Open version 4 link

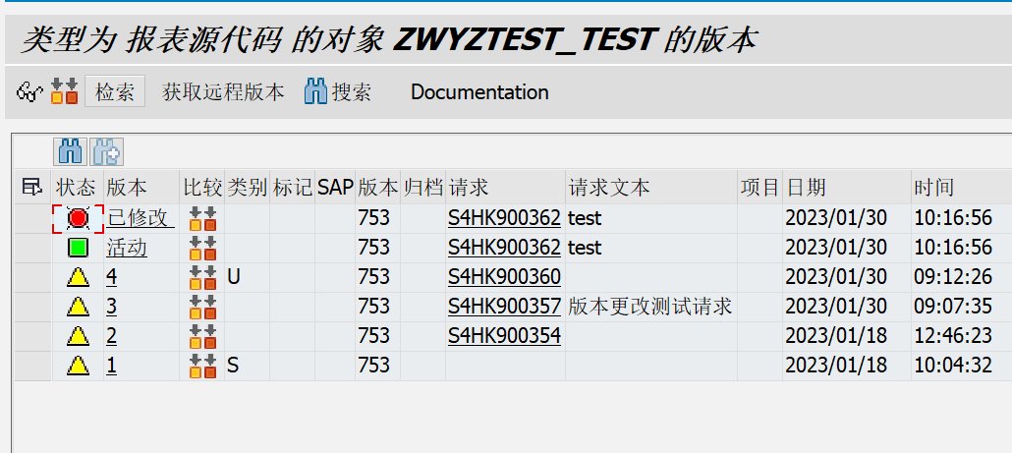tap(112, 277)
